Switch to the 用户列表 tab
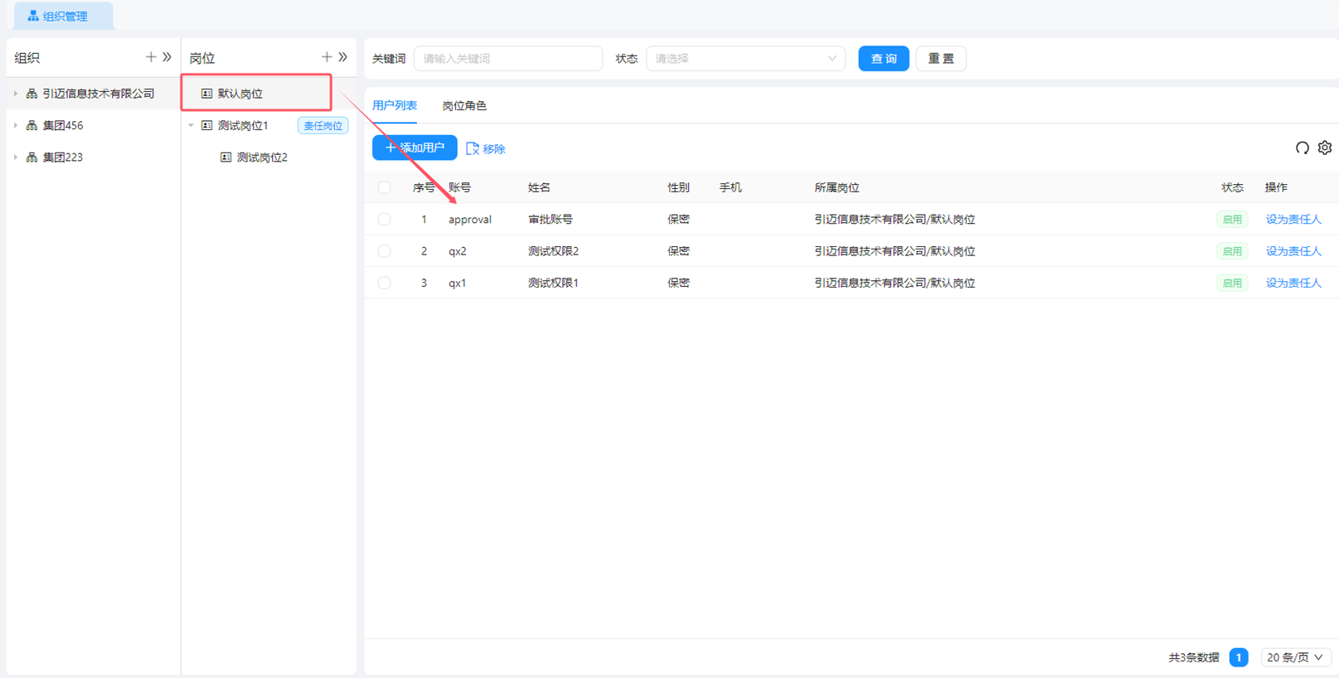The width and height of the screenshot is (1339, 678). point(395,106)
